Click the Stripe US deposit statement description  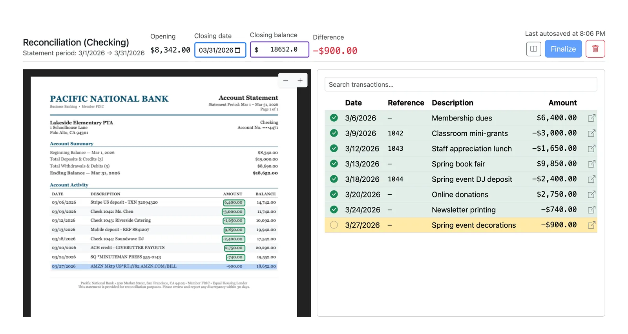124,203
